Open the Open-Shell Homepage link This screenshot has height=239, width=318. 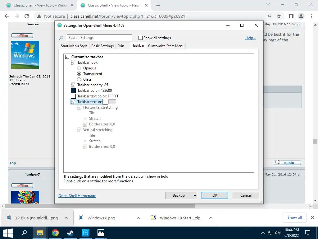coord(77,196)
